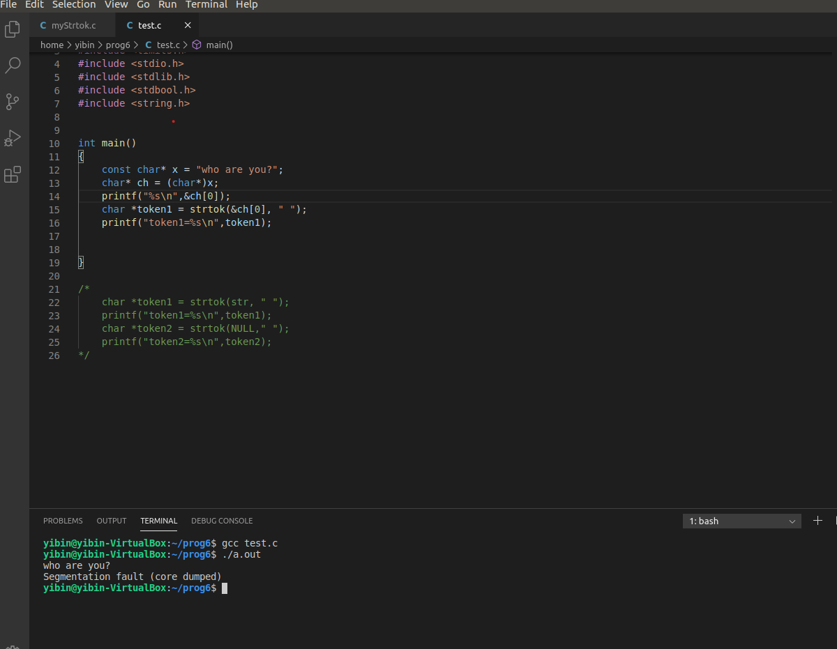Click '#include <stdio.h>' on line 4
837x649 pixels.
[x=131, y=63]
